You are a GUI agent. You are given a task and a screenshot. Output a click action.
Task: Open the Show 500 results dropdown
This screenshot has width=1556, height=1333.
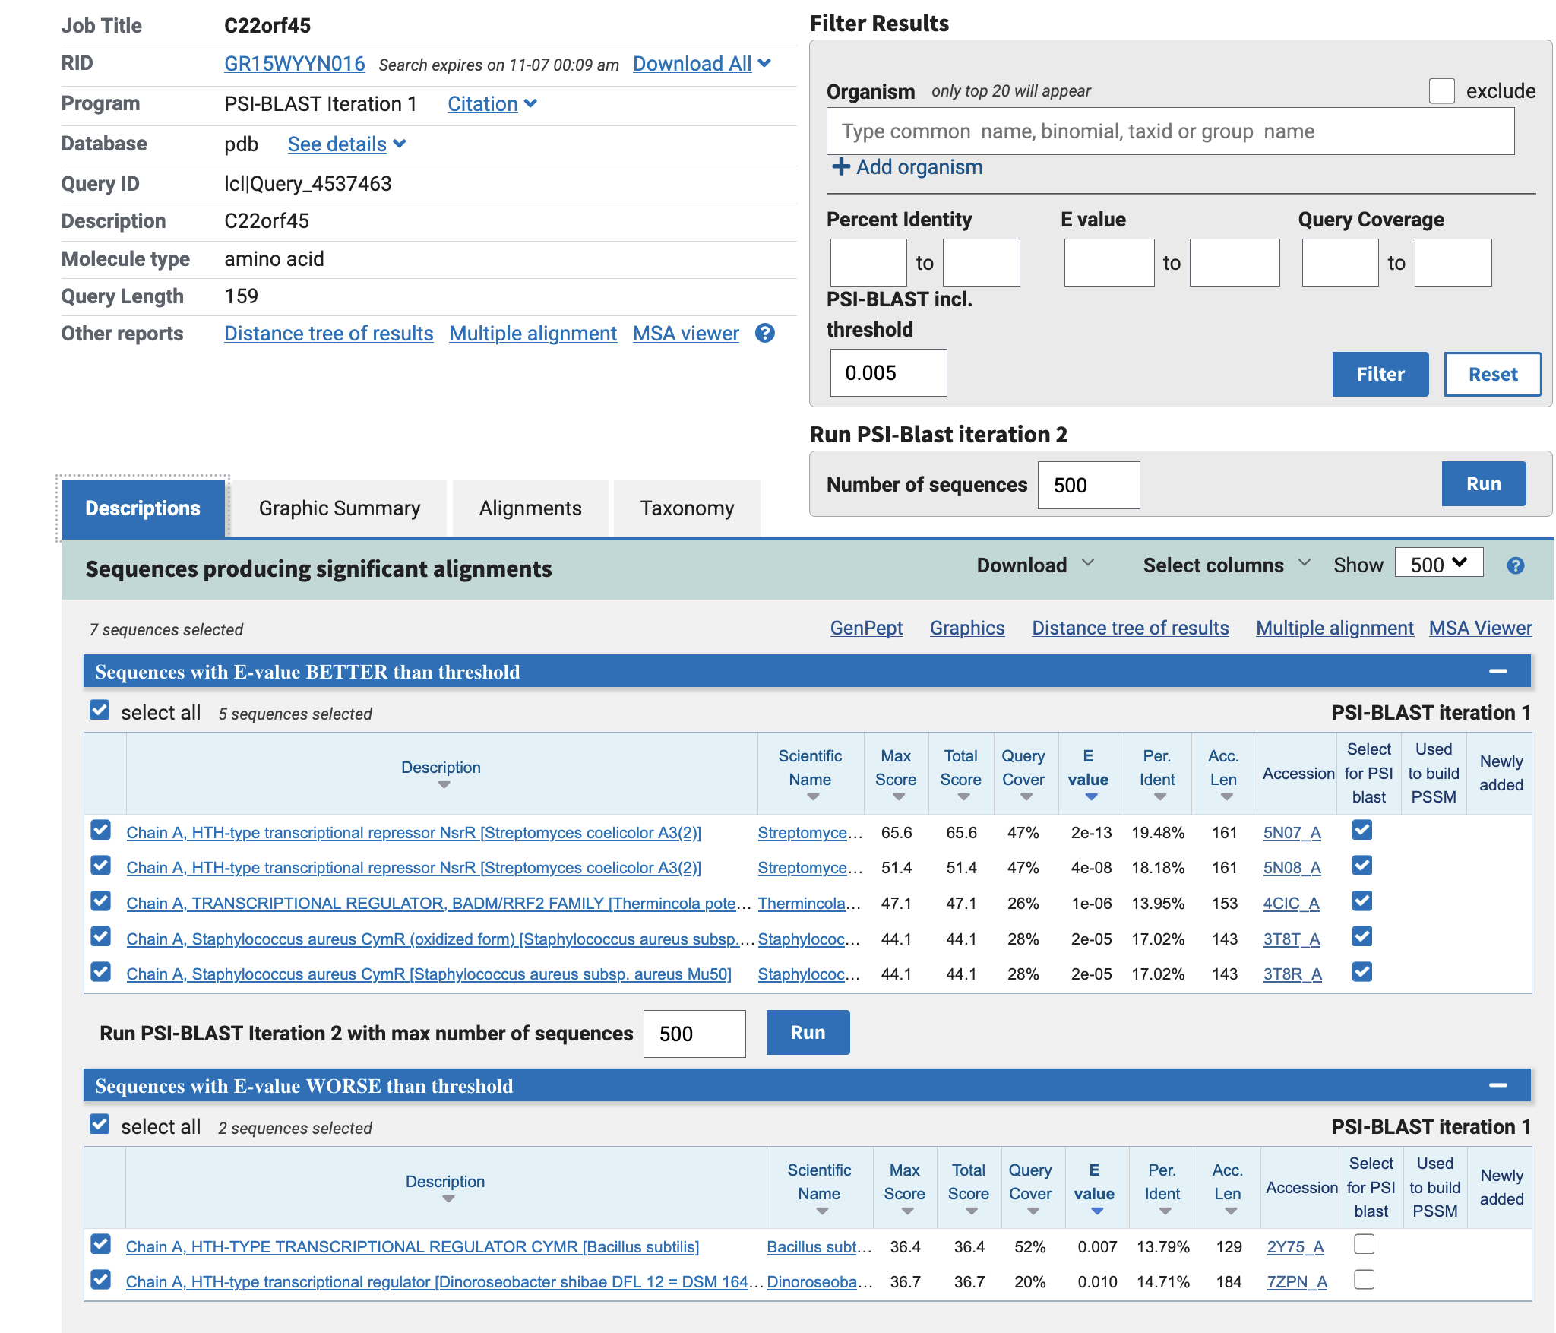[1438, 564]
